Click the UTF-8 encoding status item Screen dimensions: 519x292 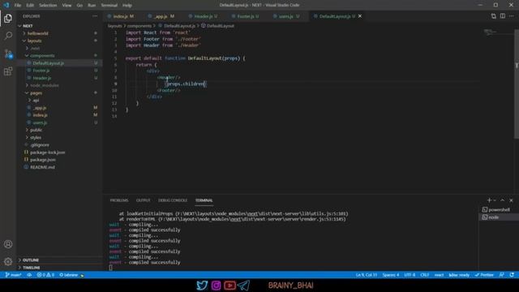[x=410, y=275]
